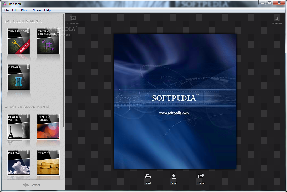Open the Frames filter tile
Viewport: 287px width, 192px height.
(48, 163)
